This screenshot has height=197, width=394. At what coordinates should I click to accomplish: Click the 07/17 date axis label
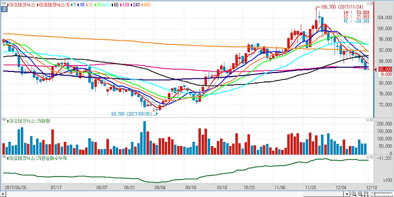coord(56,187)
